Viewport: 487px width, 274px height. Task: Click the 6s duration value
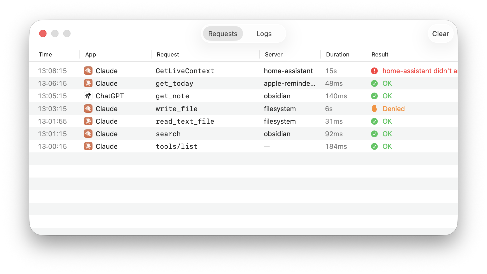point(329,109)
